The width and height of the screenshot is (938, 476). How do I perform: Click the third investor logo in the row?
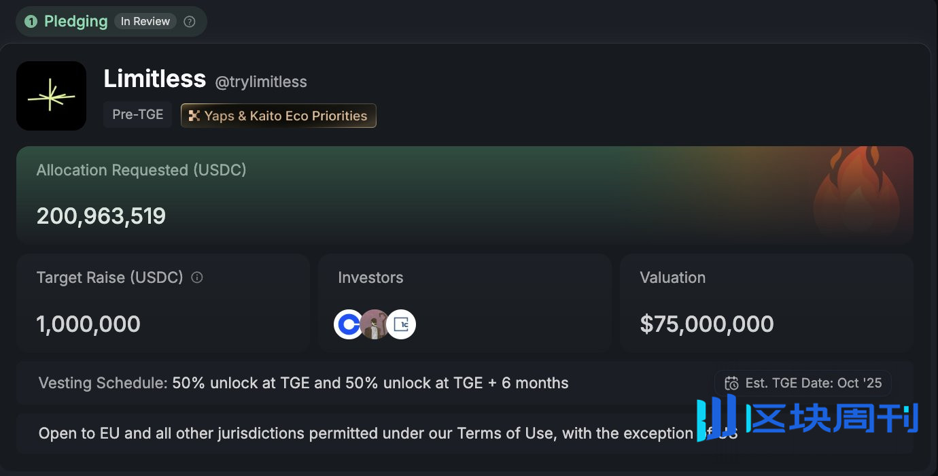401,324
